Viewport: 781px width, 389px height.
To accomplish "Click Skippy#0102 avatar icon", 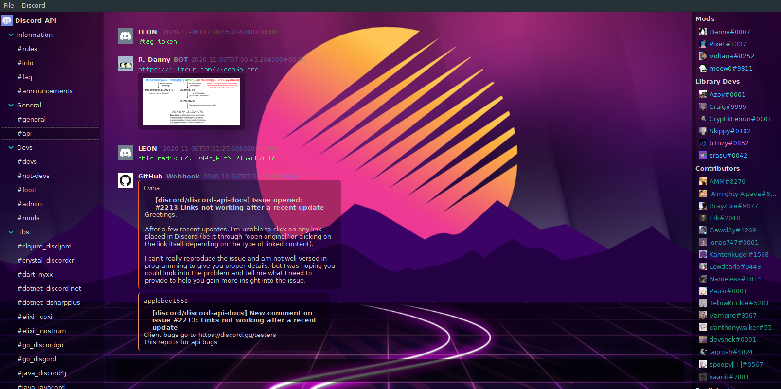I will coord(703,131).
